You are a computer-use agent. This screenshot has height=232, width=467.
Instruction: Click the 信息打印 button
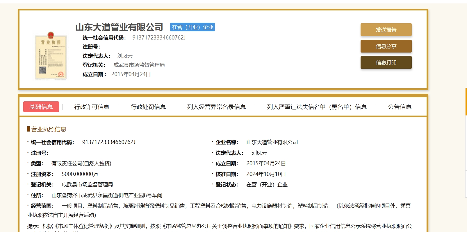[x=386, y=62]
